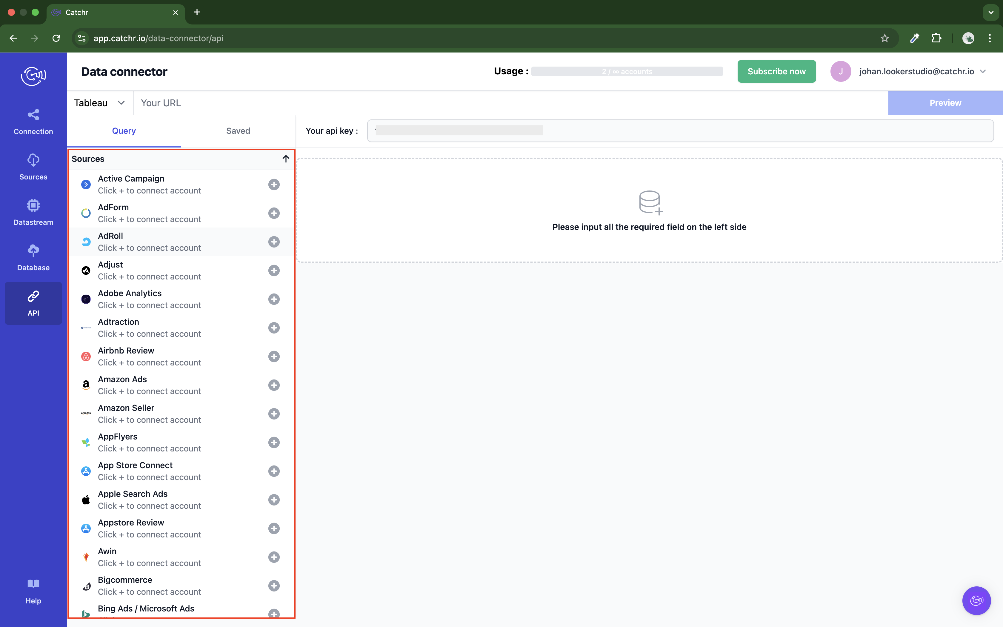Open the Tableau destination dropdown

tap(99, 103)
